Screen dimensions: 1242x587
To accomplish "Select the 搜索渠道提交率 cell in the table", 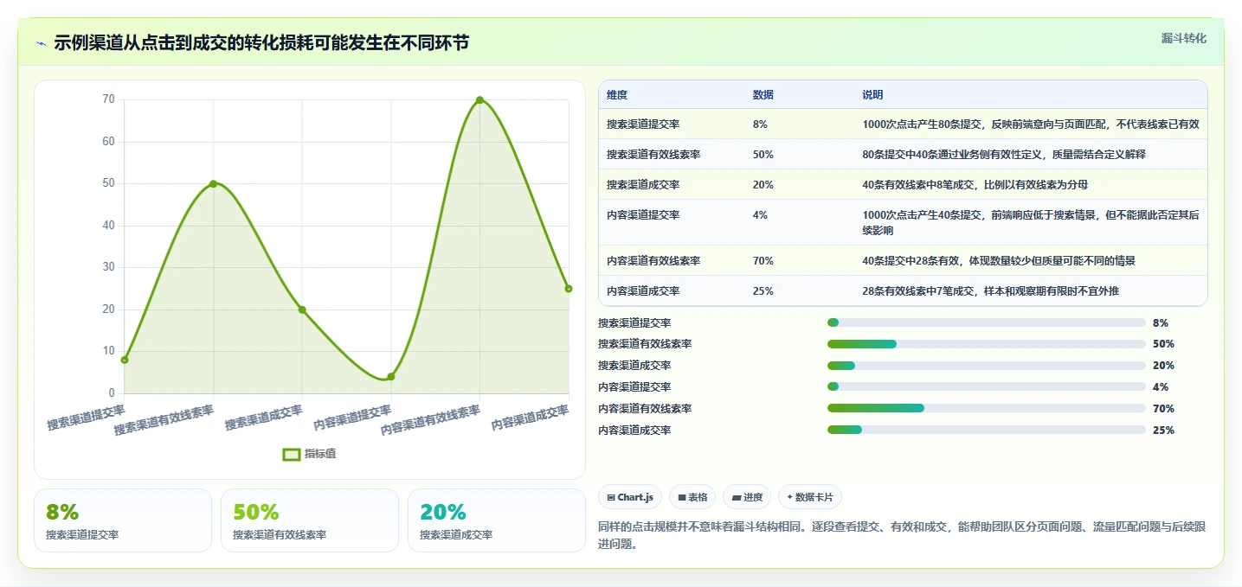I will (x=643, y=124).
